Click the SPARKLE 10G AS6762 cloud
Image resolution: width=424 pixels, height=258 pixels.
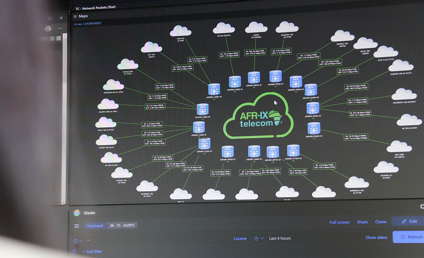click(x=343, y=36)
